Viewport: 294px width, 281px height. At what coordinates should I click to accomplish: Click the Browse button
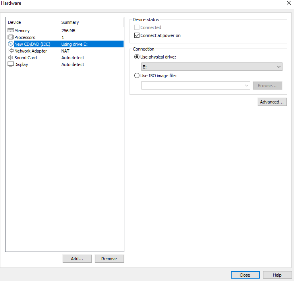[267, 86]
